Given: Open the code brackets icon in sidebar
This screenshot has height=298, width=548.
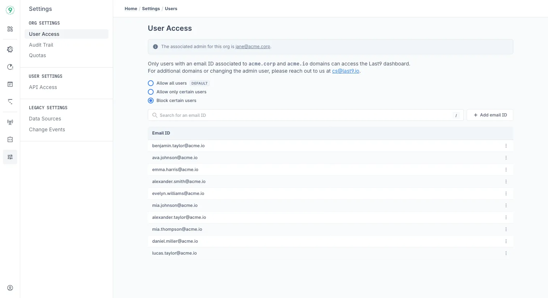Looking at the screenshot, I should coord(10,140).
